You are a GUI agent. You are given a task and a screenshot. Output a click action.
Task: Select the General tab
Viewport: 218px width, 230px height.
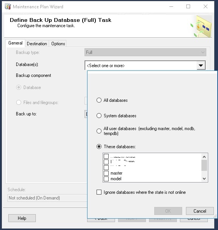point(15,43)
